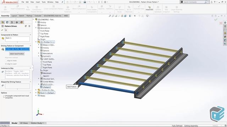Screen dimensions: 227x127
Task: Click the green OK checkmark in Pattern Driven panel
Action: coord(2,30)
